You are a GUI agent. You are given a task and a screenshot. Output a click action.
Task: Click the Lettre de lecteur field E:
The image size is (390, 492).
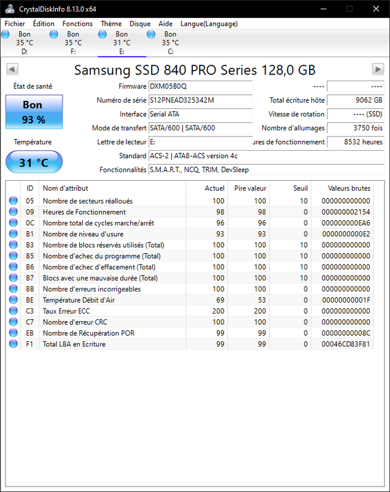pyautogui.click(x=200, y=142)
